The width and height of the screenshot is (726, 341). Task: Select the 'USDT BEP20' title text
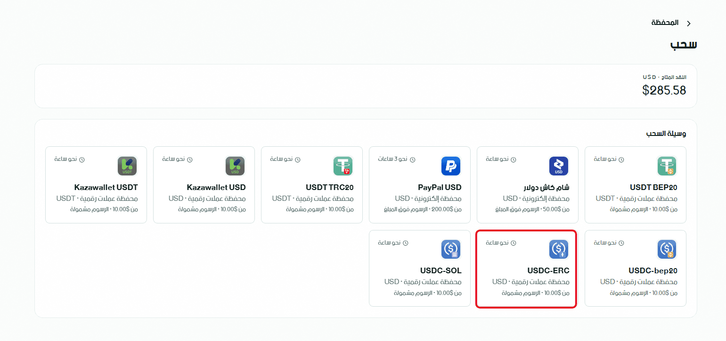pyautogui.click(x=653, y=188)
